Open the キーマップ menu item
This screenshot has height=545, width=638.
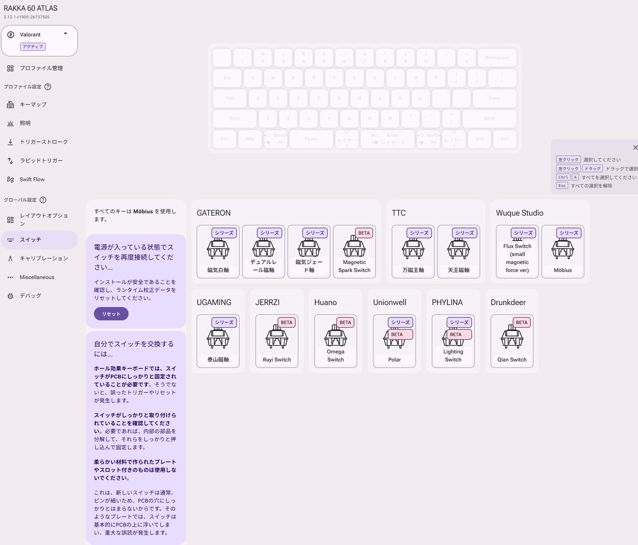point(39,105)
